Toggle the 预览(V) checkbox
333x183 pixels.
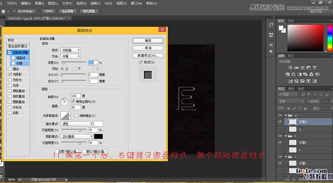(x=140, y=62)
